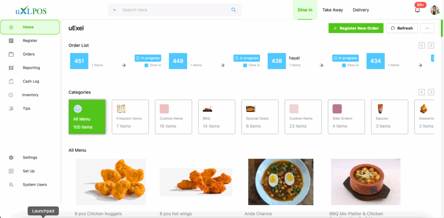Screen dimensions: 444x218
Task: Open the Tips sidebar icon
Action: tap(11, 108)
